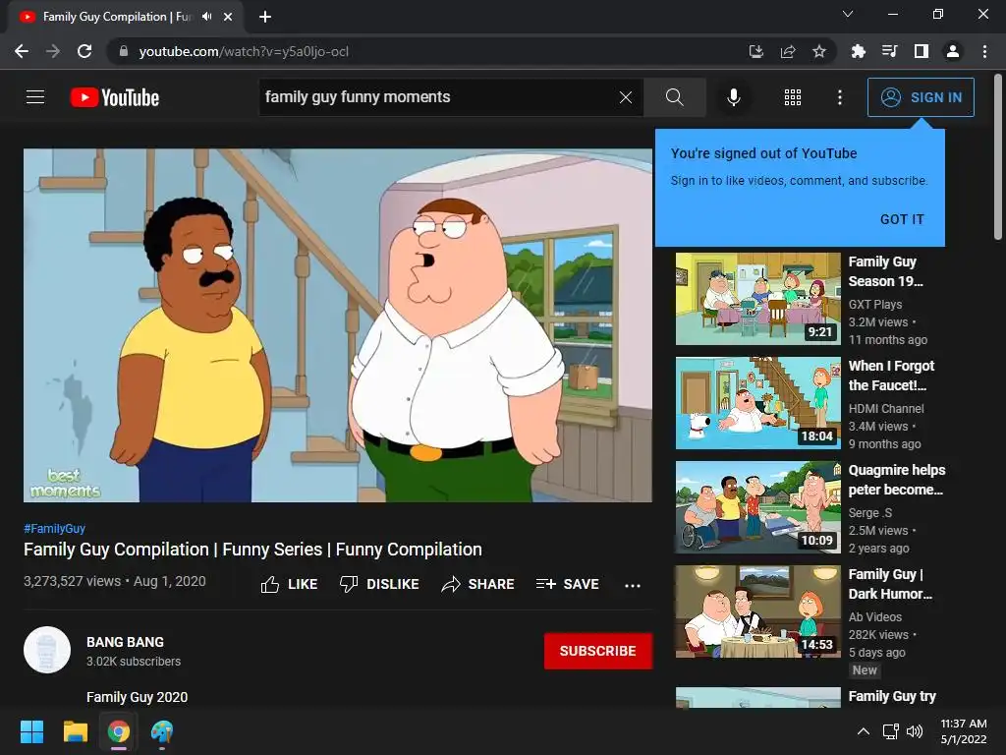Viewport: 1006px width, 755px height.
Task: Share the video using arrow icon
Action: pos(478,584)
